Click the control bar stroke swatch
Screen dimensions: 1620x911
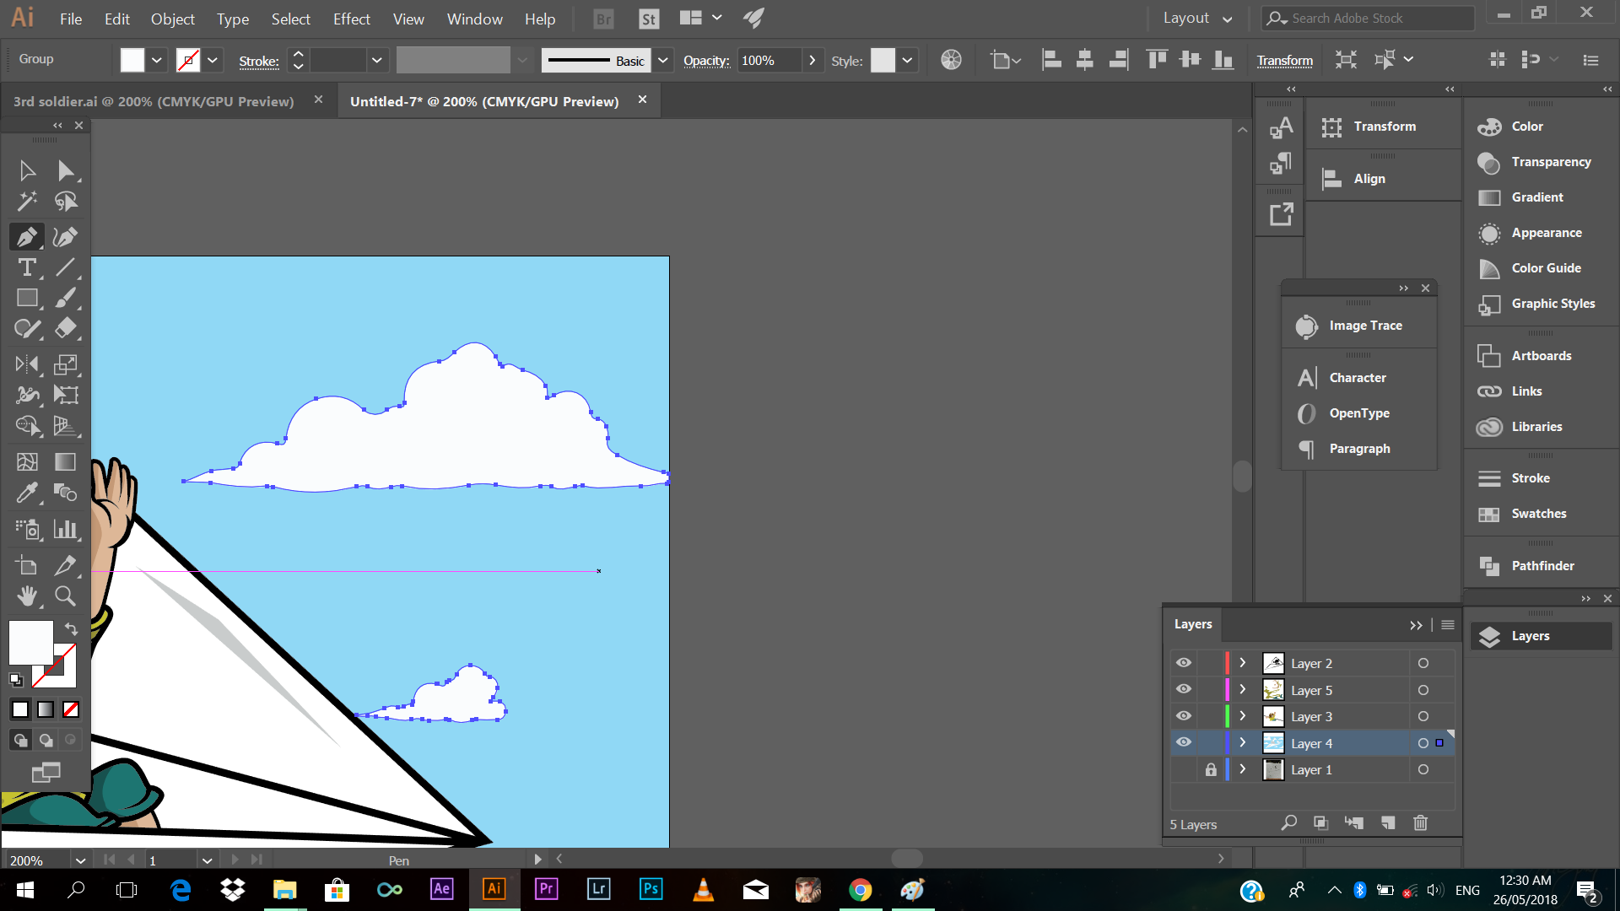pyautogui.click(x=188, y=60)
